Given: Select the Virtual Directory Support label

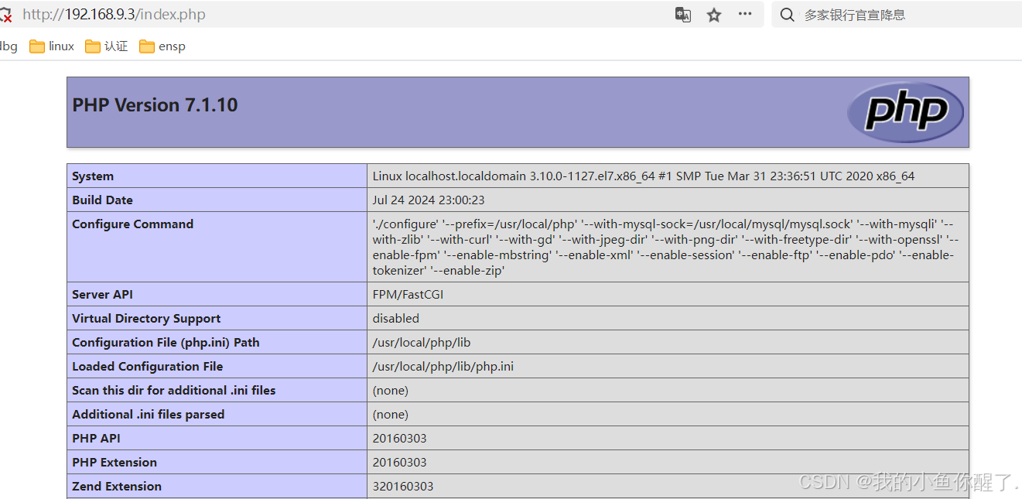Looking at the screenshot, I should click(146, 319).
